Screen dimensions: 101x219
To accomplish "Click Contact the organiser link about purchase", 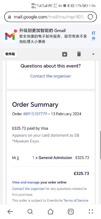I will pyautogui.click(x=28, y=189).
